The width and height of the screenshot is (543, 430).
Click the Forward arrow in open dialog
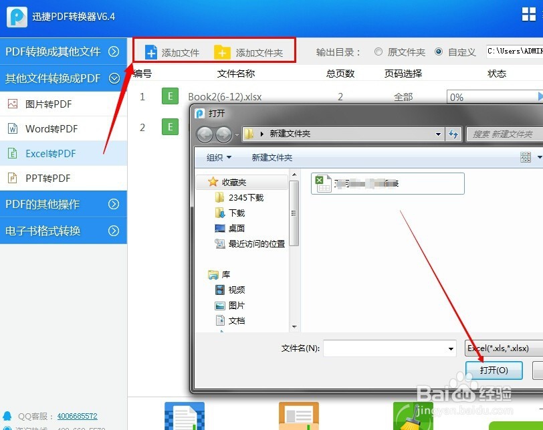tap(224, 134)
